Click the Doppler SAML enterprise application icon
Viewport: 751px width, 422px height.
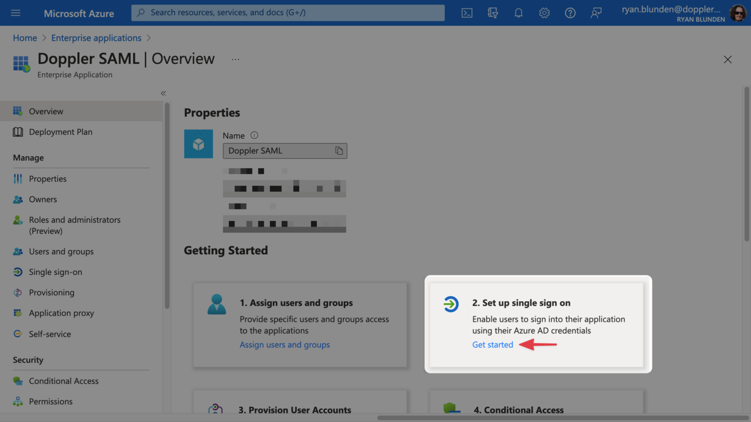[22, 64]
